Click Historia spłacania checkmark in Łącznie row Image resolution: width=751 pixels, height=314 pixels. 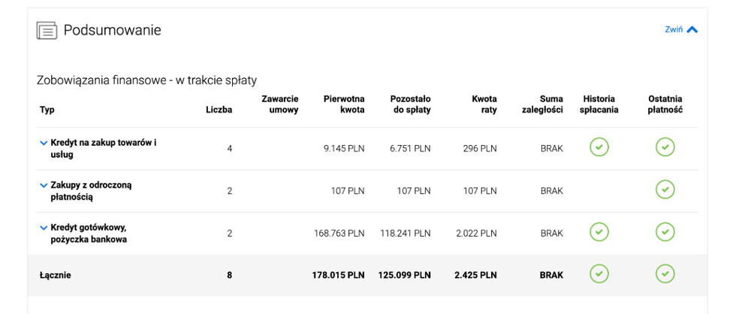(599, 274)
